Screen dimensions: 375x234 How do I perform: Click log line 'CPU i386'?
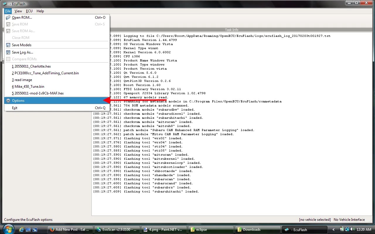coord(132,56)
